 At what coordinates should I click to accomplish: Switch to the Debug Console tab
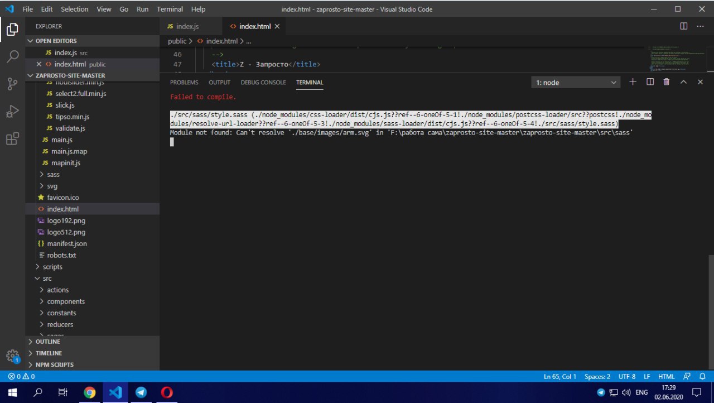tap(263, 82)
